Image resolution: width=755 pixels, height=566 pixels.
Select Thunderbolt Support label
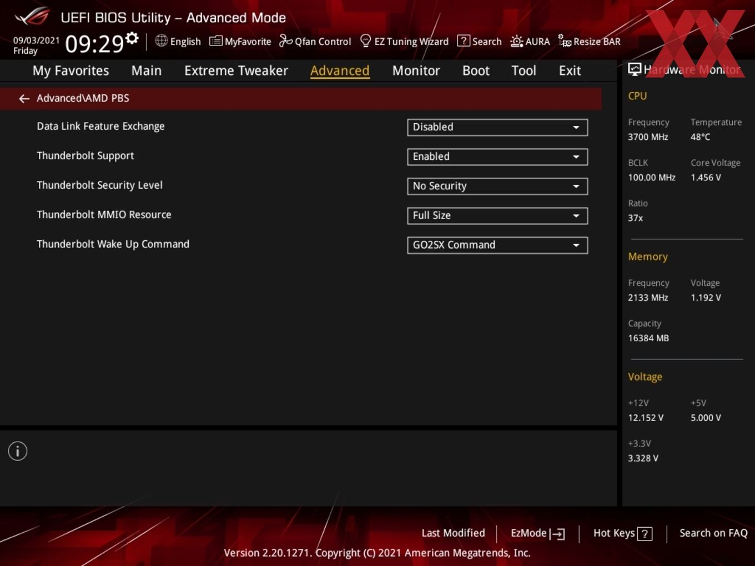(x=85, y=155)
